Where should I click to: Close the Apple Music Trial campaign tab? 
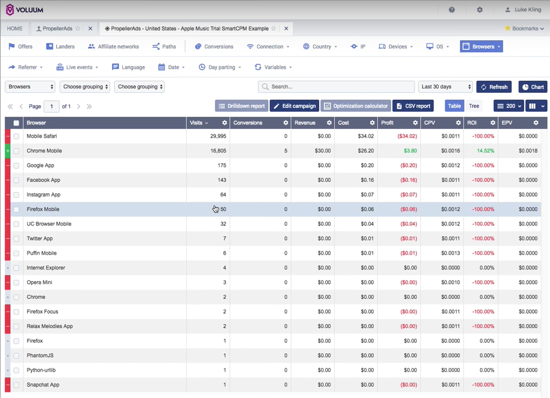(x=286, y=28)
